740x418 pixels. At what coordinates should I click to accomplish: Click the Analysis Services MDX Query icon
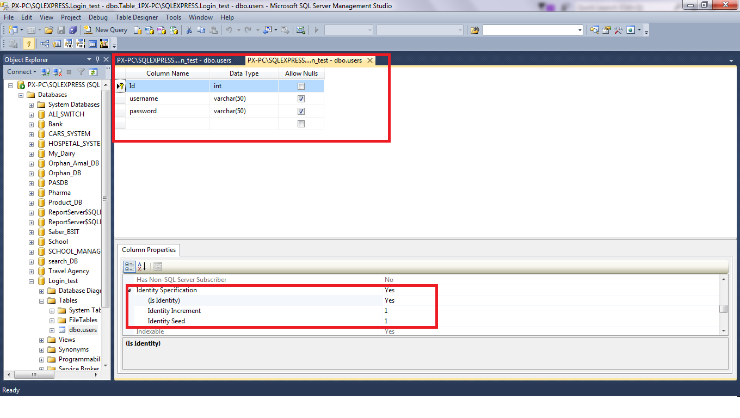tap(150, 30)
